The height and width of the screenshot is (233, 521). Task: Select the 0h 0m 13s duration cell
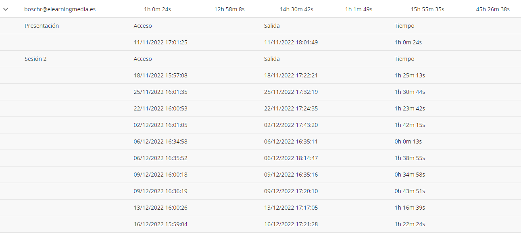pos(408,141)
